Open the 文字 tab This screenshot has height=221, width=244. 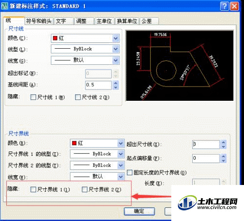point(63,21)
